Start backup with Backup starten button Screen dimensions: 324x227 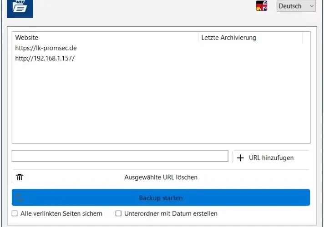(x=161, y=197)
